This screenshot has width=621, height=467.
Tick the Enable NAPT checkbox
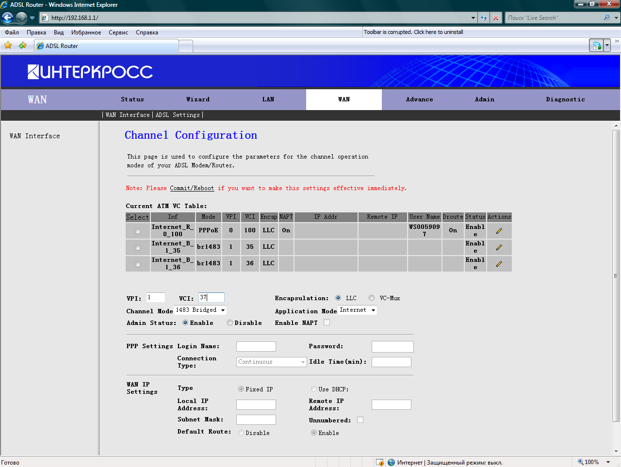(327, 322)
